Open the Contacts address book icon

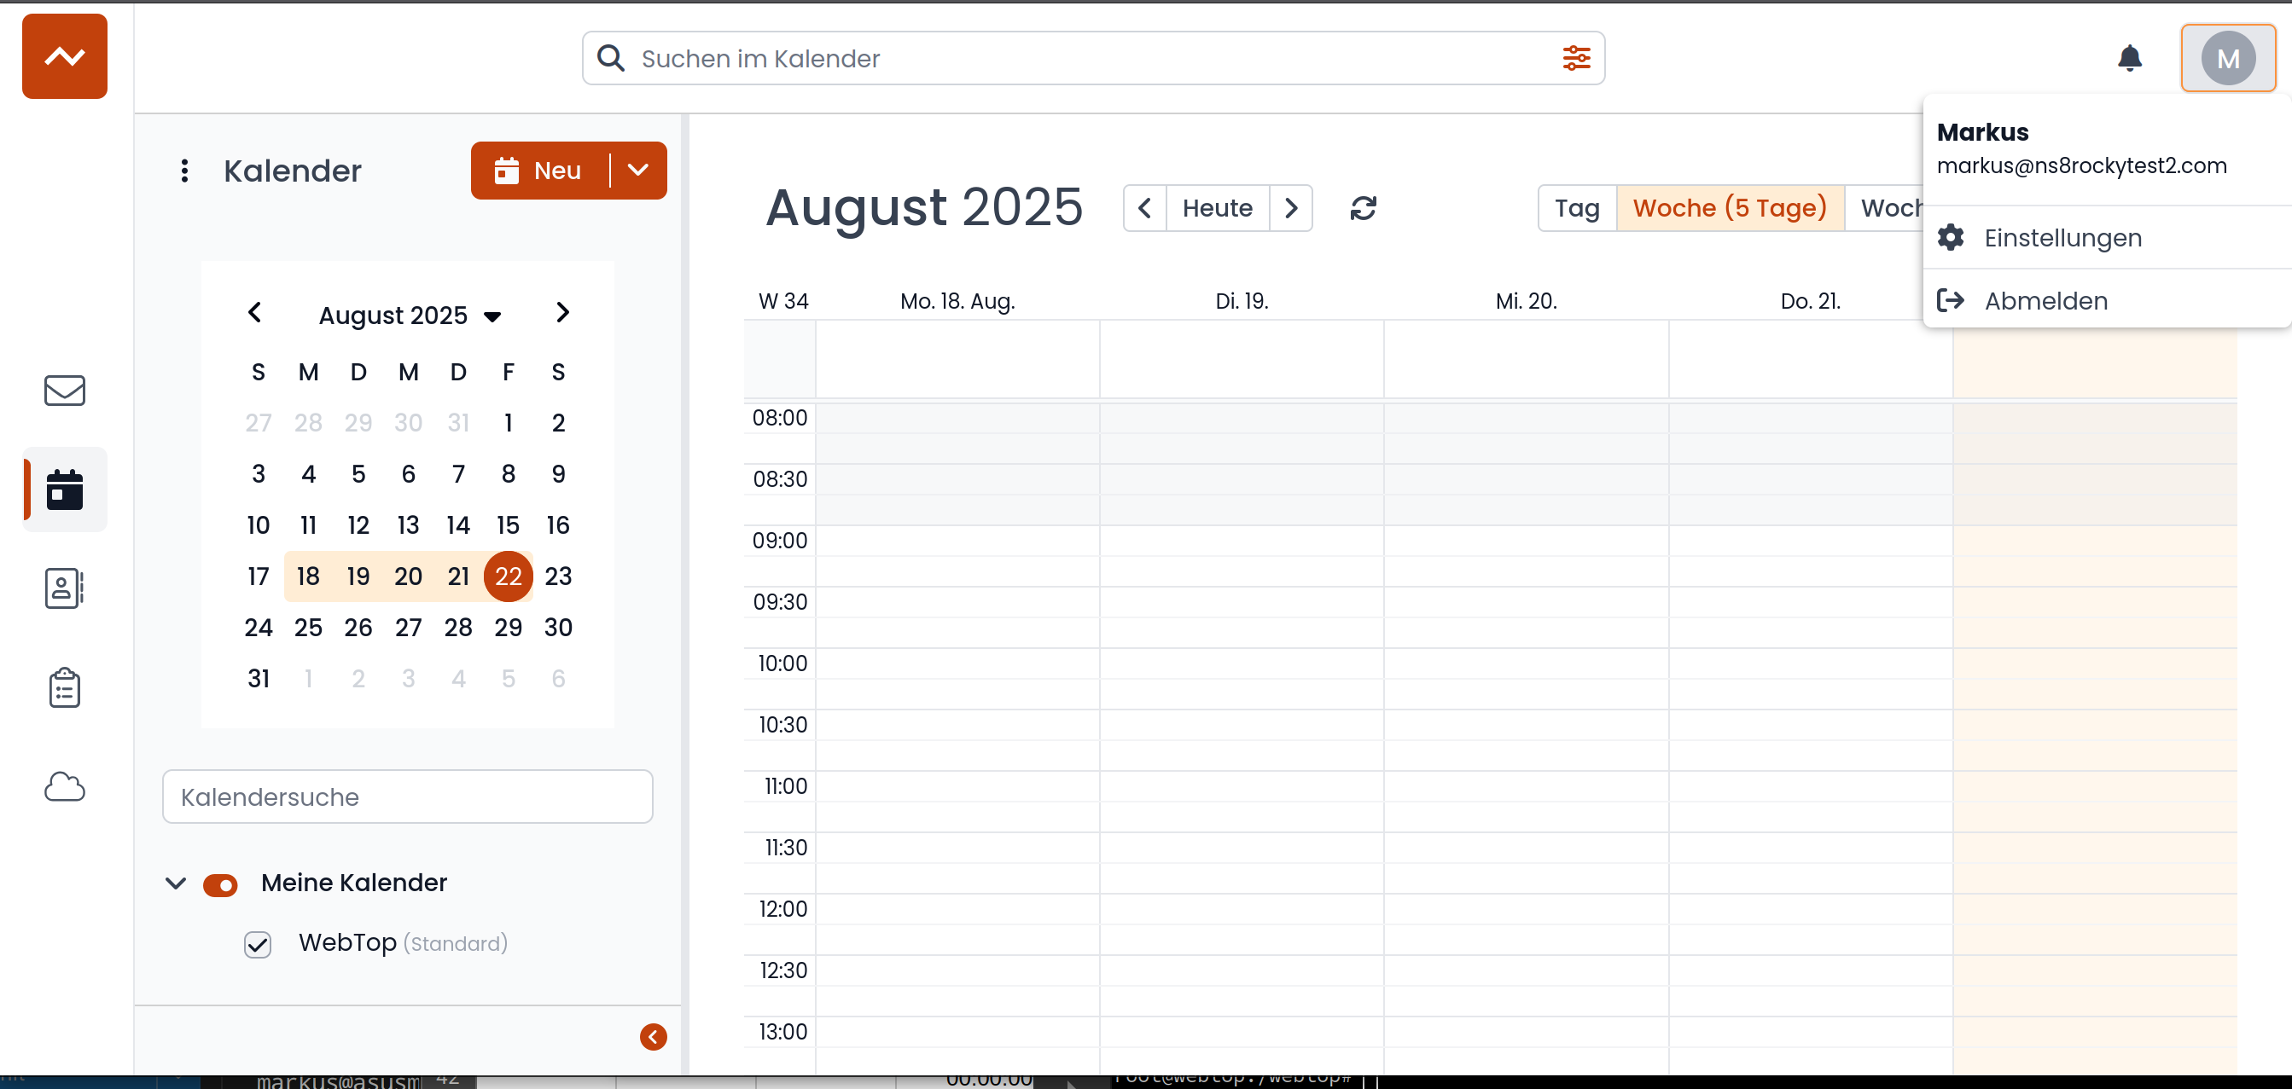[64, 588]
